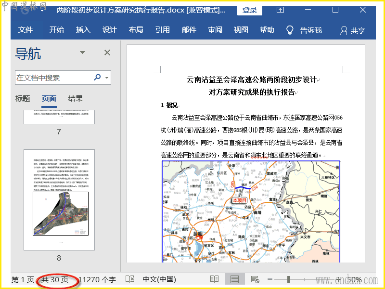Open the navigation pane options arrow
385x289 pixels.
pyautogui.click(x=82, y=53)
